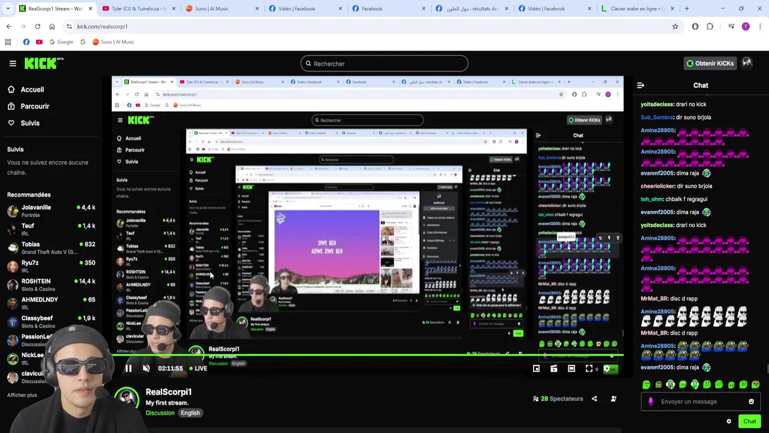Open Tobias Grand Theft Auto channel
The width and height of the screenshot is (769, 433).
(x=51, y=248)
